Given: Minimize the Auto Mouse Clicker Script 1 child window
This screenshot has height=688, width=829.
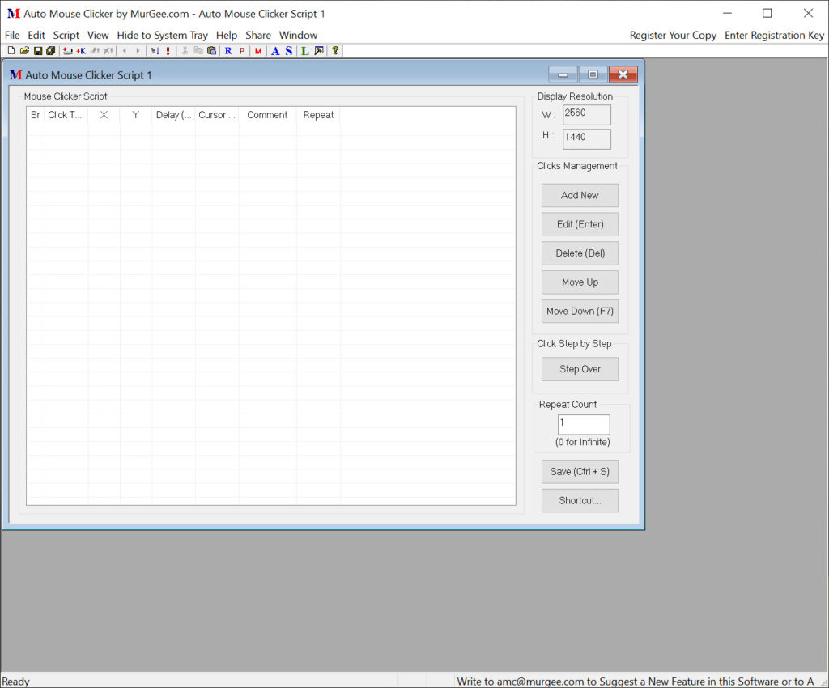Looking at the screenshot, I should [563, 74].
